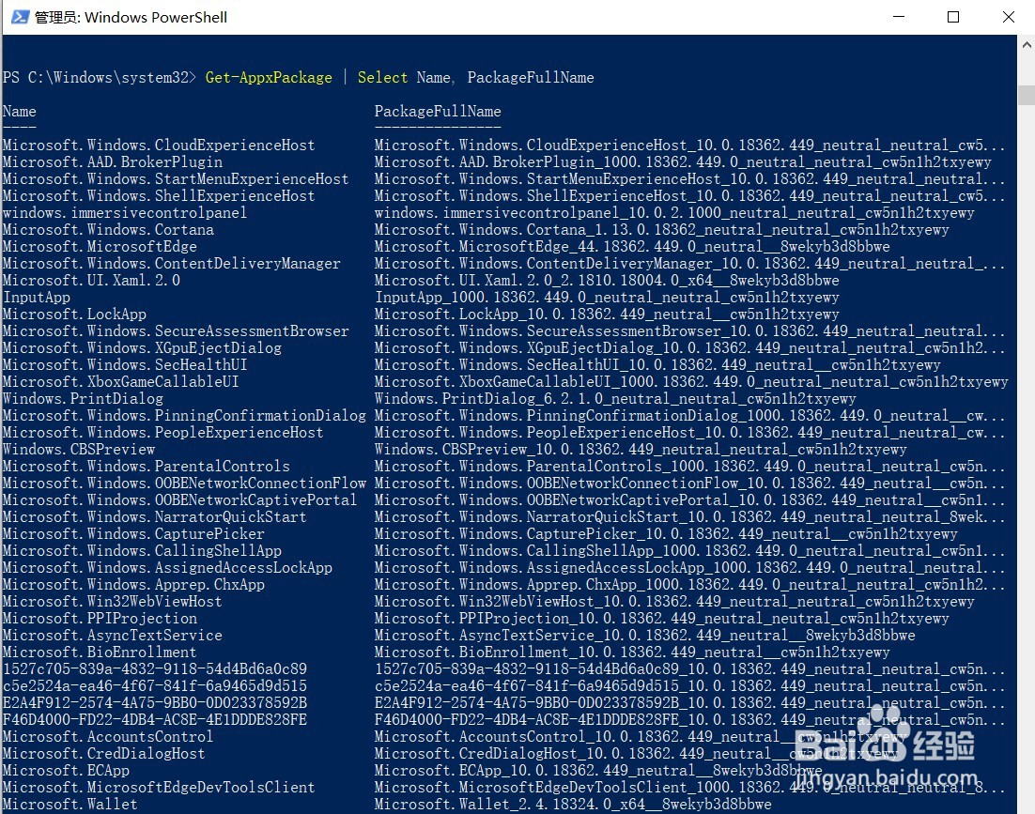Click full package name Microsoft.UI.Xaml.2.0_2.1810.18004.0
Viewport: 1035px width, 814px height.
(607, 281)
